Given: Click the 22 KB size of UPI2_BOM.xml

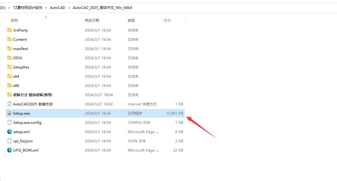Looking at the screenshot, I should pos(178,150).
